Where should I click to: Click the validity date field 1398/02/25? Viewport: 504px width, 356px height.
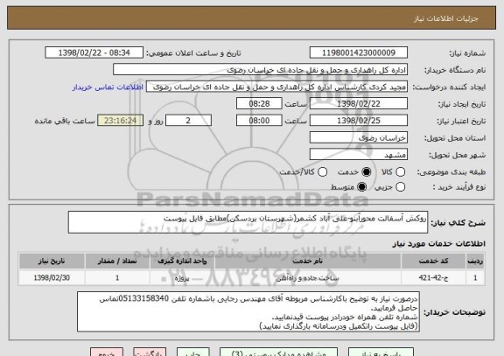pos(359,121)
